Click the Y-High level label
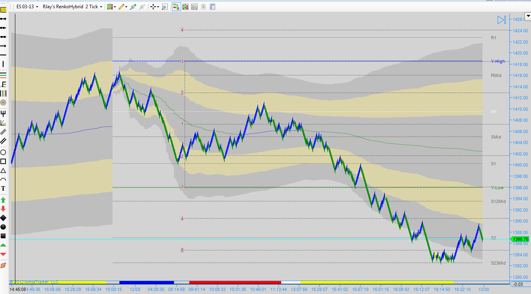 (498, 61)
